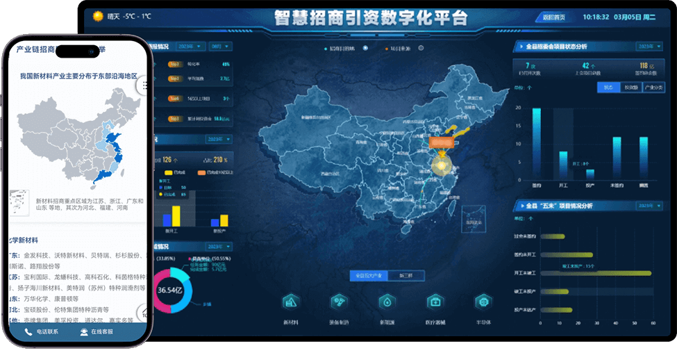Switch to the 全县五大产业 toggle option
Viewport: 677px width, 362px height.
[x=369, y=275]
